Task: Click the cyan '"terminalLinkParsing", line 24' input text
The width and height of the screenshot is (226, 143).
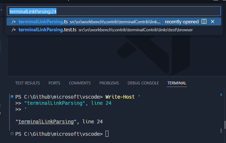Action: tap(68, 103)
